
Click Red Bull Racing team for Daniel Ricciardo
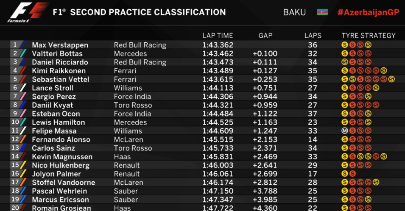(x=140, y=62)
